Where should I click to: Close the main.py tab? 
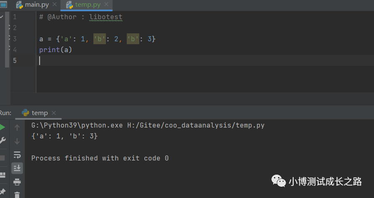[55, 4]
